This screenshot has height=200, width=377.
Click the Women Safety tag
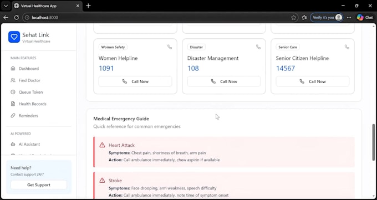pyautogui.click(x=113, y=47)
